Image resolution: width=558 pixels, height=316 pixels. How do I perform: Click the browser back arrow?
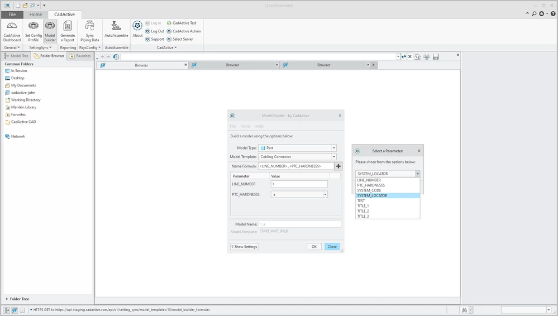(x=102, y=56)
